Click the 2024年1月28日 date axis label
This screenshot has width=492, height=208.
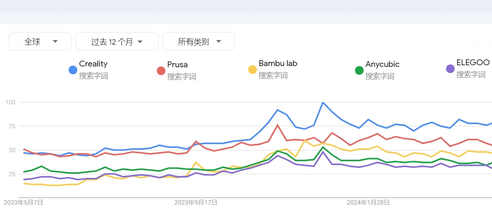(x=368, y=202)
